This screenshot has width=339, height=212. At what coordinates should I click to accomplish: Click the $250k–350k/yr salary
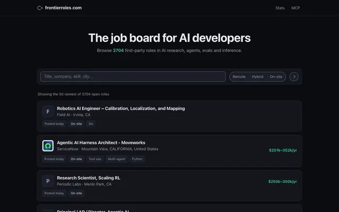pyautogui.click(x=282, y=181)
